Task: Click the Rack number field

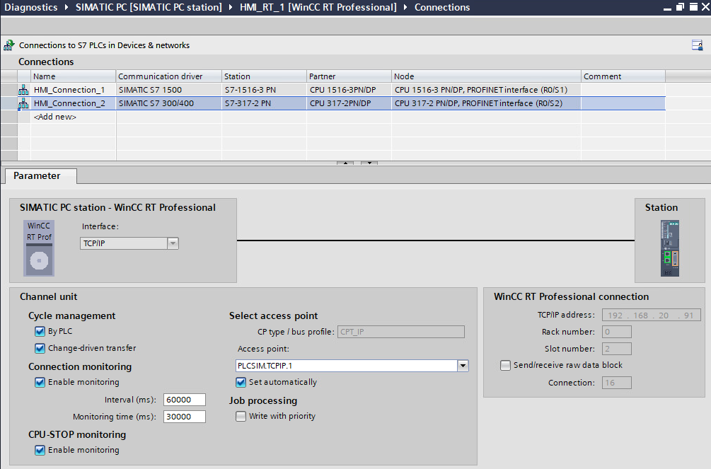Action: (x=617, y=332)
